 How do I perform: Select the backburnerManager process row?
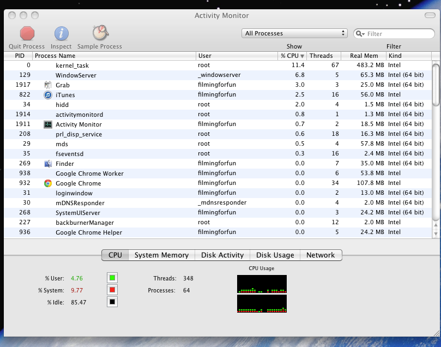click(x=218, y=222)
